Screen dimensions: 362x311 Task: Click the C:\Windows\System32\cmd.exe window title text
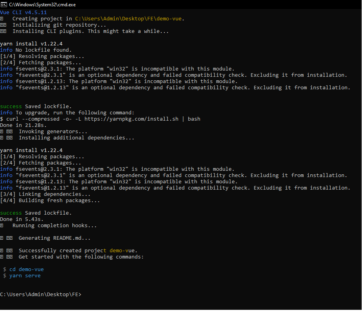point(42,4)
